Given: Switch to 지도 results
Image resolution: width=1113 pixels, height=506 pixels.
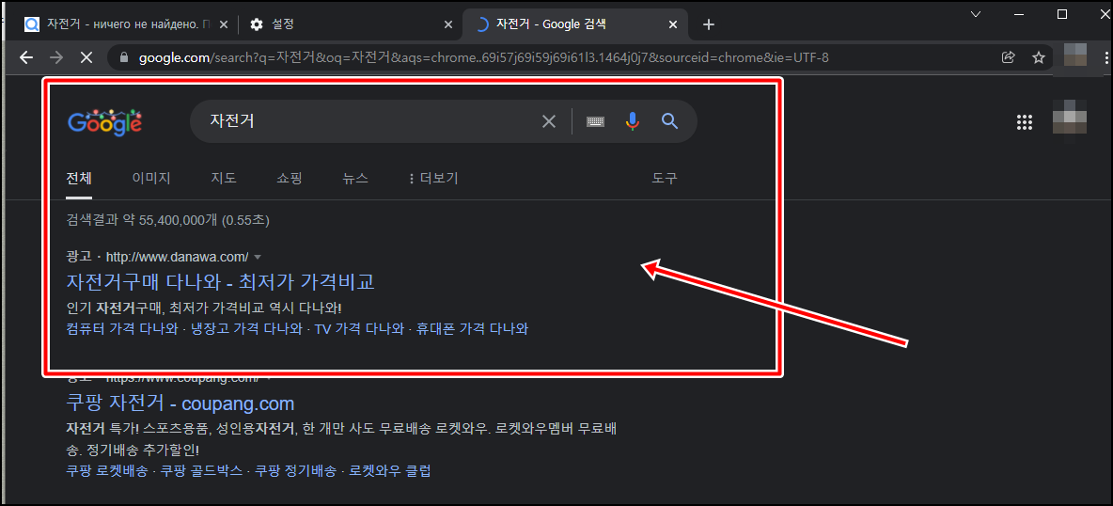Looking at the screenshot, I should point(224,179).
